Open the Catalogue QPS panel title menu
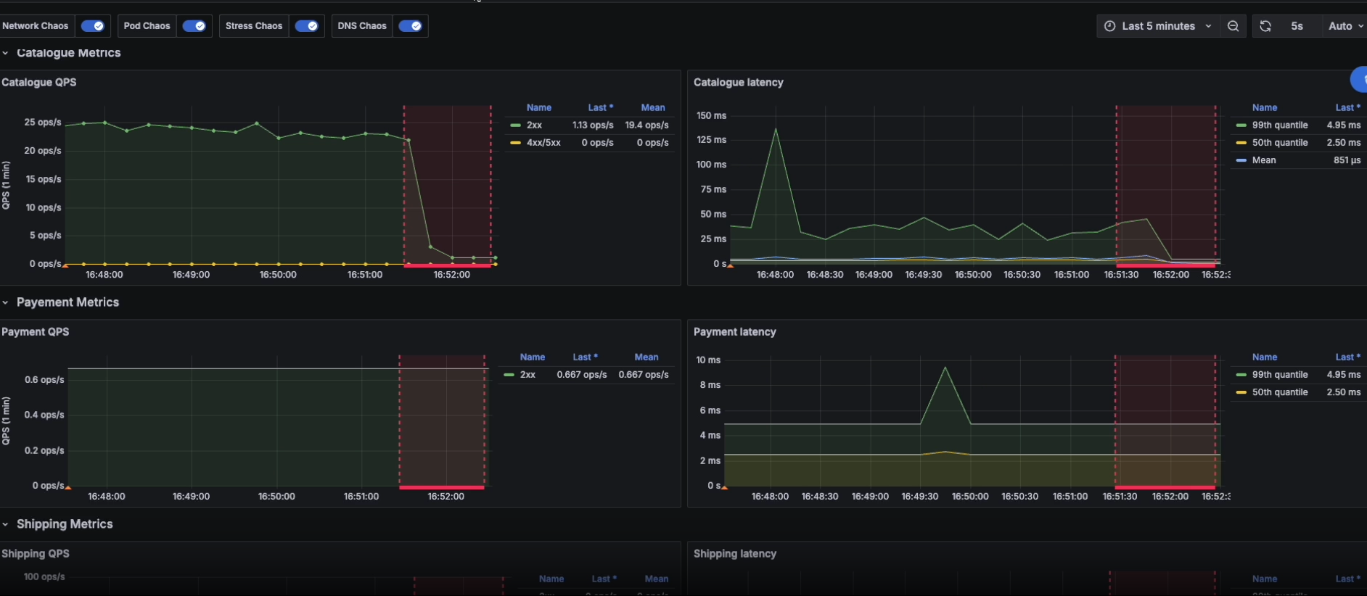 click(x=39, y=83)
